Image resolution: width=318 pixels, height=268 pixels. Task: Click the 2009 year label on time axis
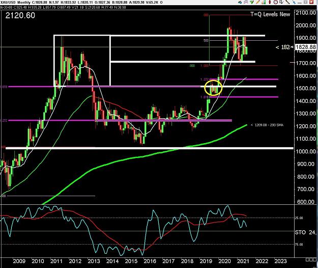tap(19, 261)
